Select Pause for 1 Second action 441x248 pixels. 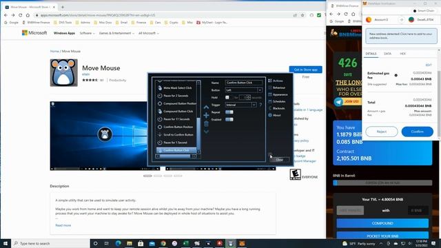point(176,143)
